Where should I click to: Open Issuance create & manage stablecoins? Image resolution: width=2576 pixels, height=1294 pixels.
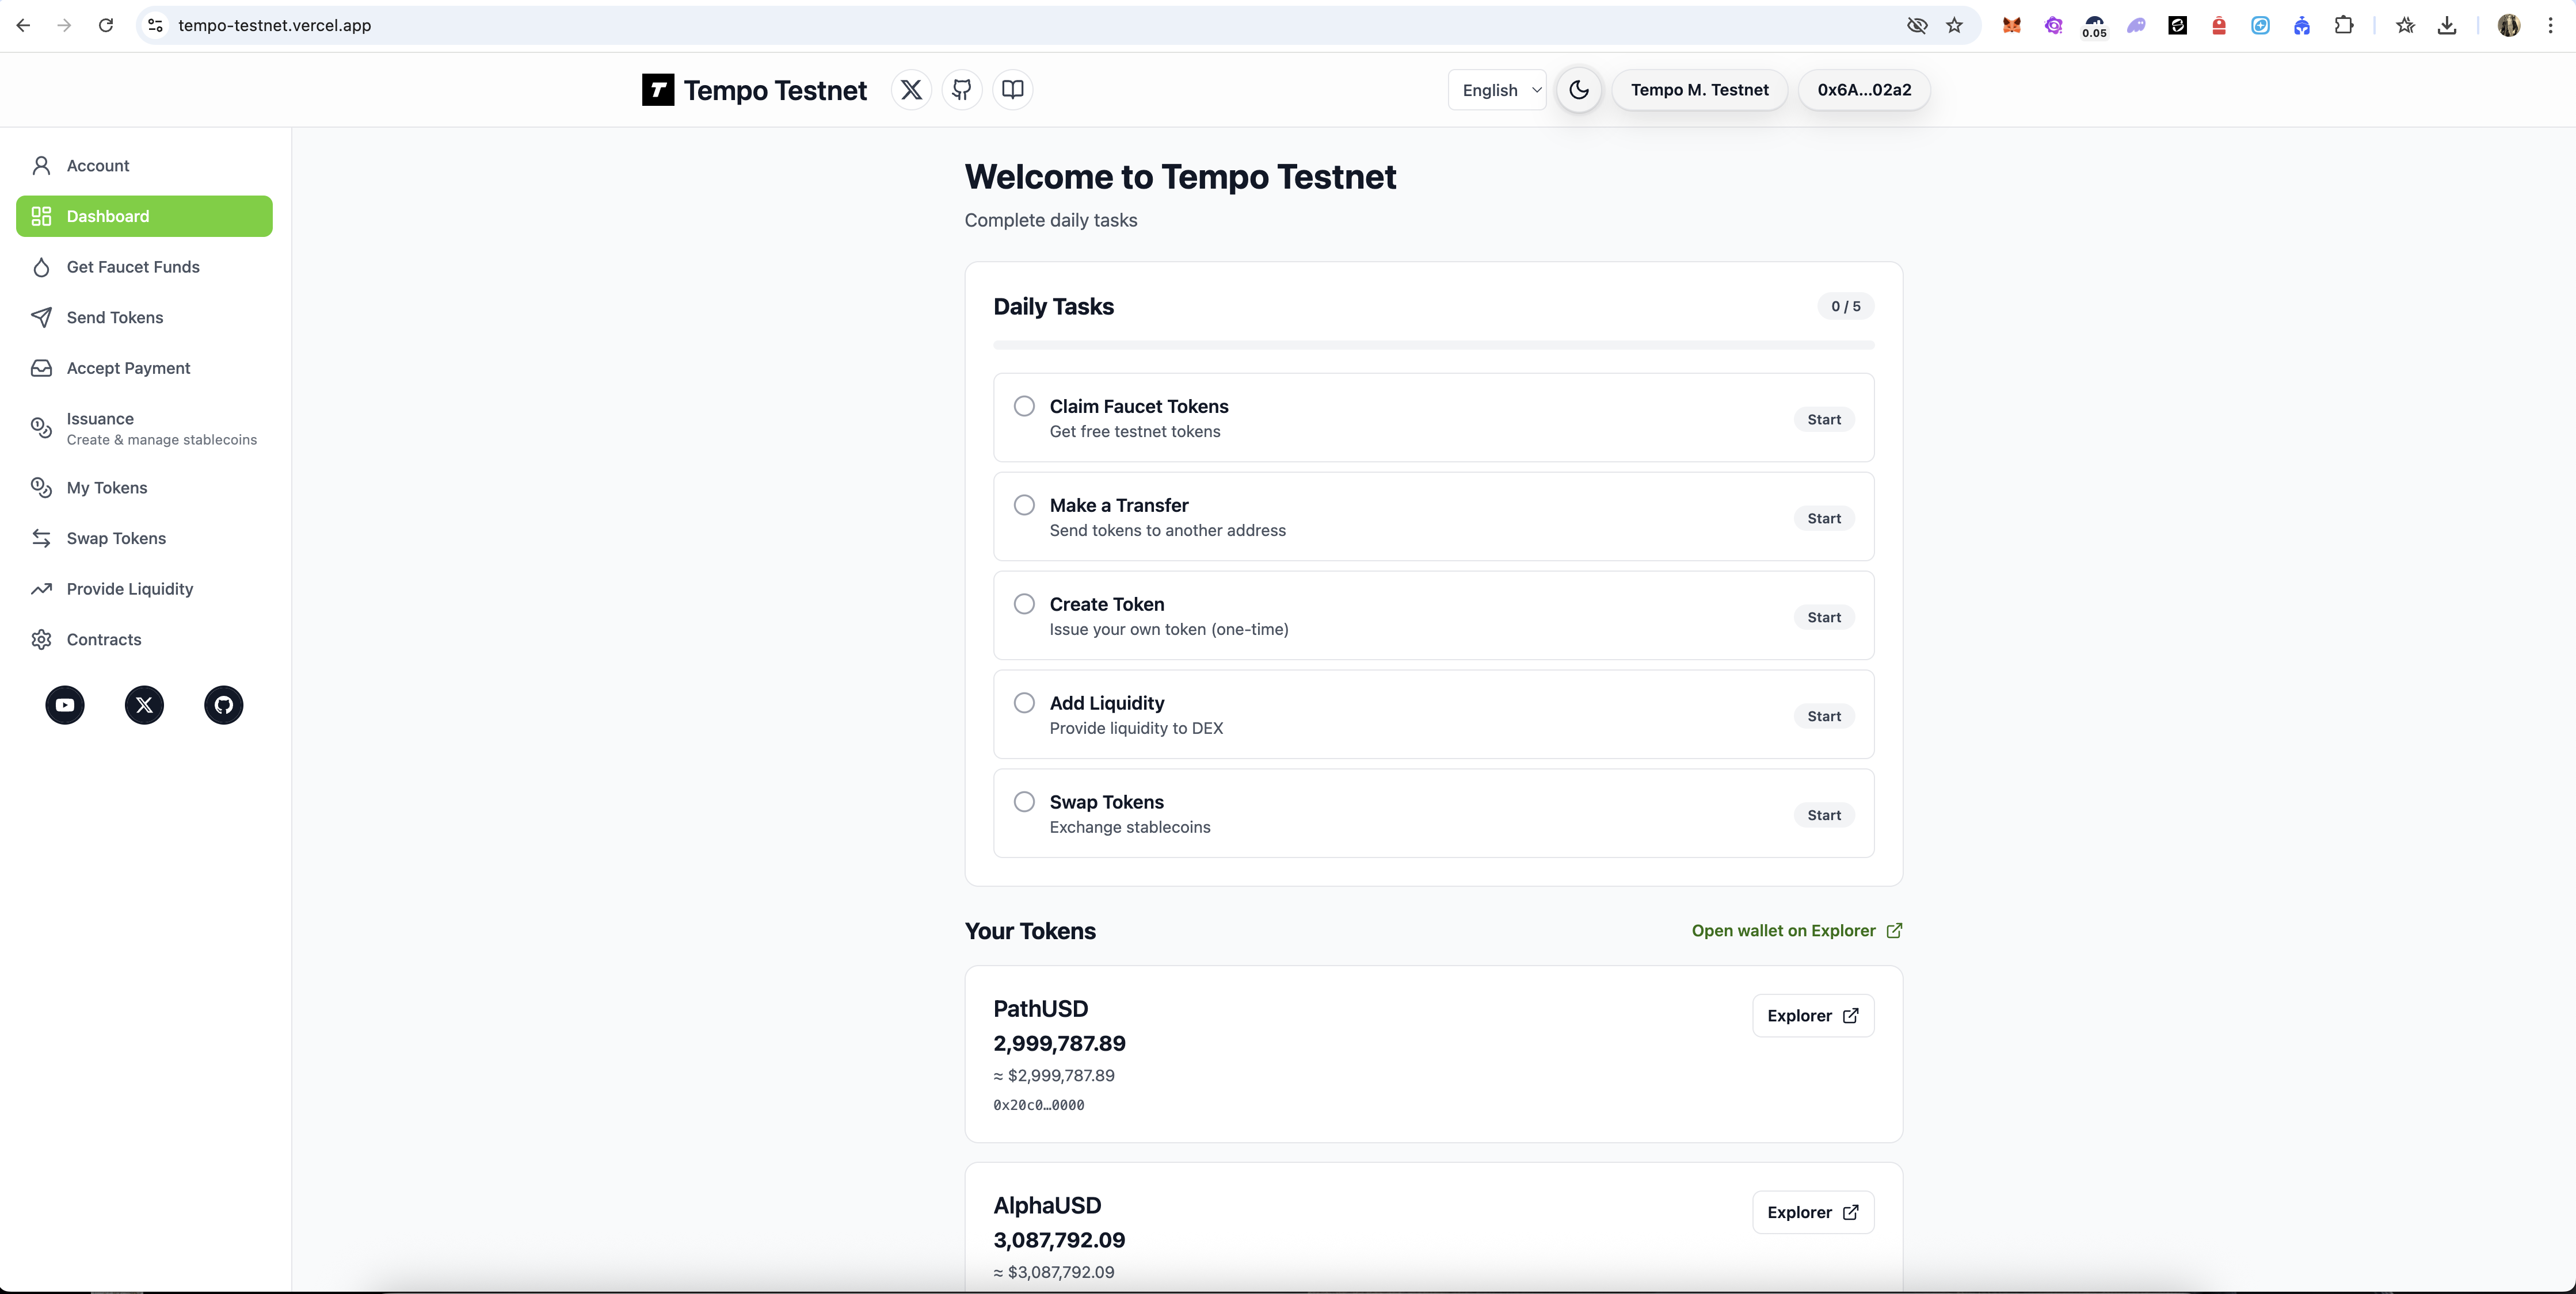(144, 428)
